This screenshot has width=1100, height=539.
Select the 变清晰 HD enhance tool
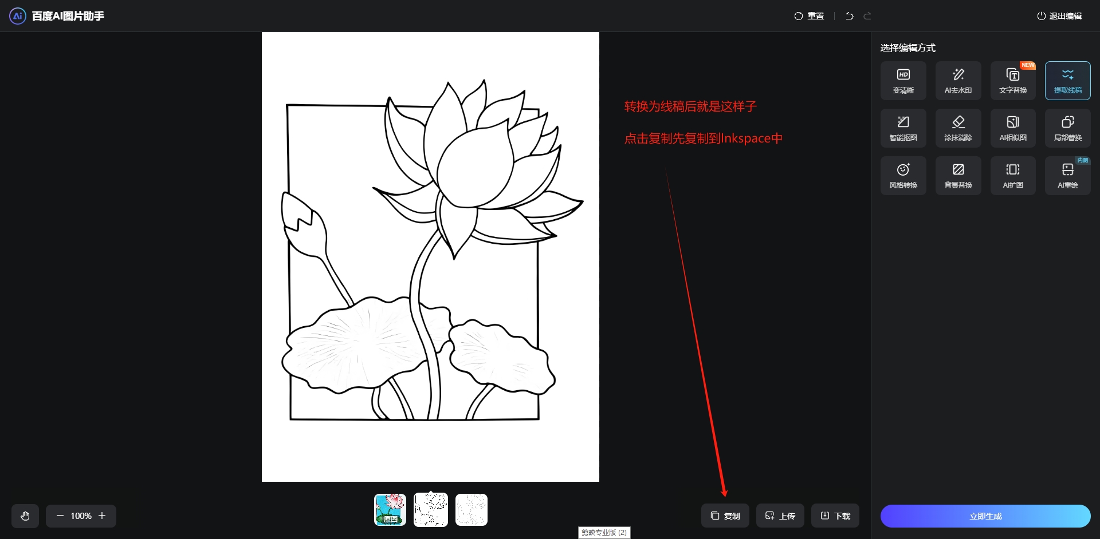point(903,81)
